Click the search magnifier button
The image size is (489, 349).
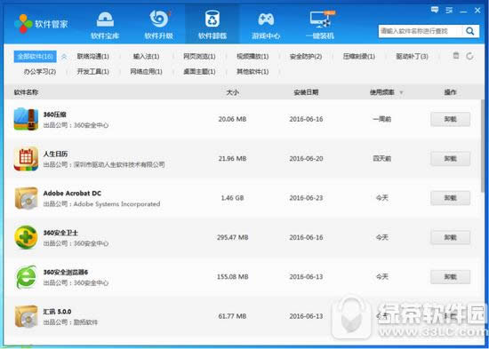point(469,31)
